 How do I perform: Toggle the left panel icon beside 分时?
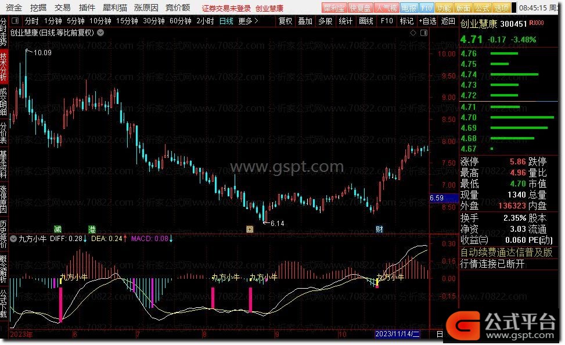click(x=15, y=21)
